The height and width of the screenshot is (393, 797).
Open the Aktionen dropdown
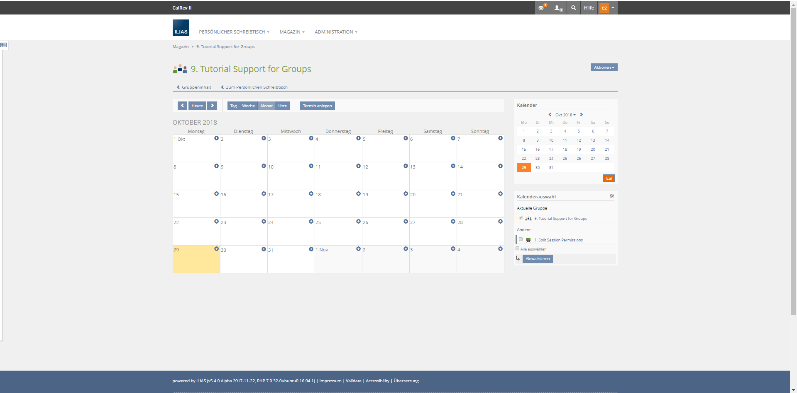604,68
